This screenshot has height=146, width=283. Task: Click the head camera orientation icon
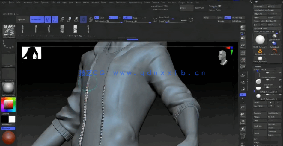tap(223, 57)
